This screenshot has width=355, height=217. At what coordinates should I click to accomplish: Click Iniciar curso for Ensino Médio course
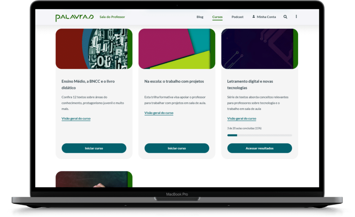click(94, 148)
